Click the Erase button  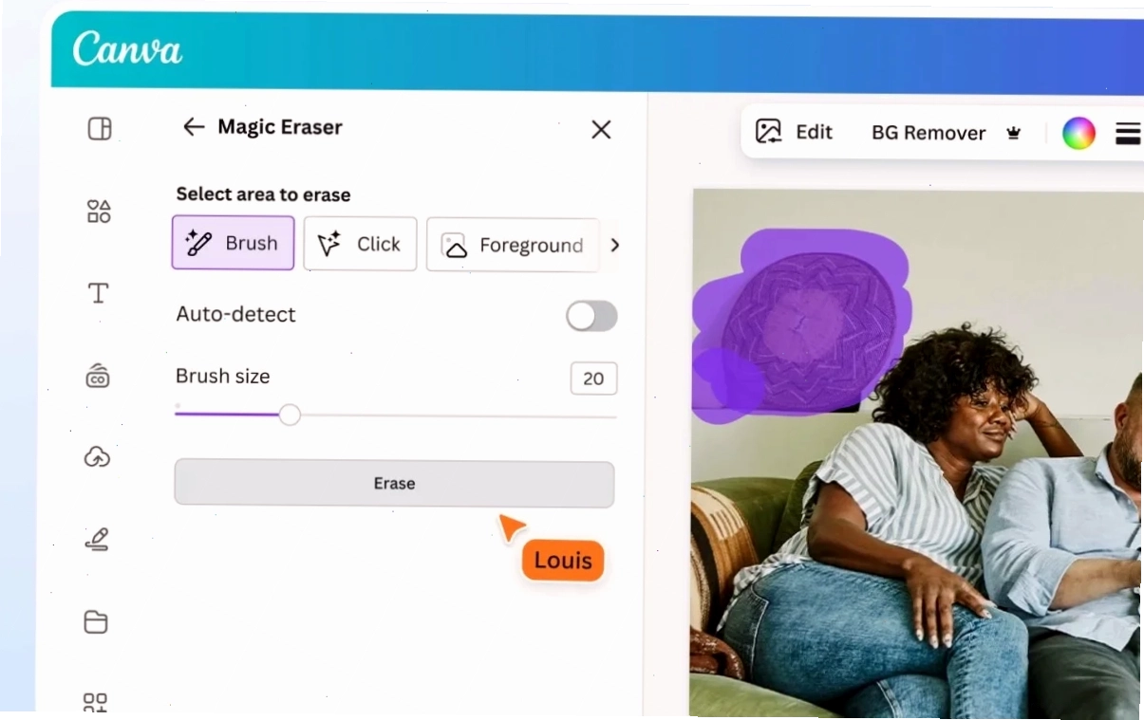coord(394,484)
